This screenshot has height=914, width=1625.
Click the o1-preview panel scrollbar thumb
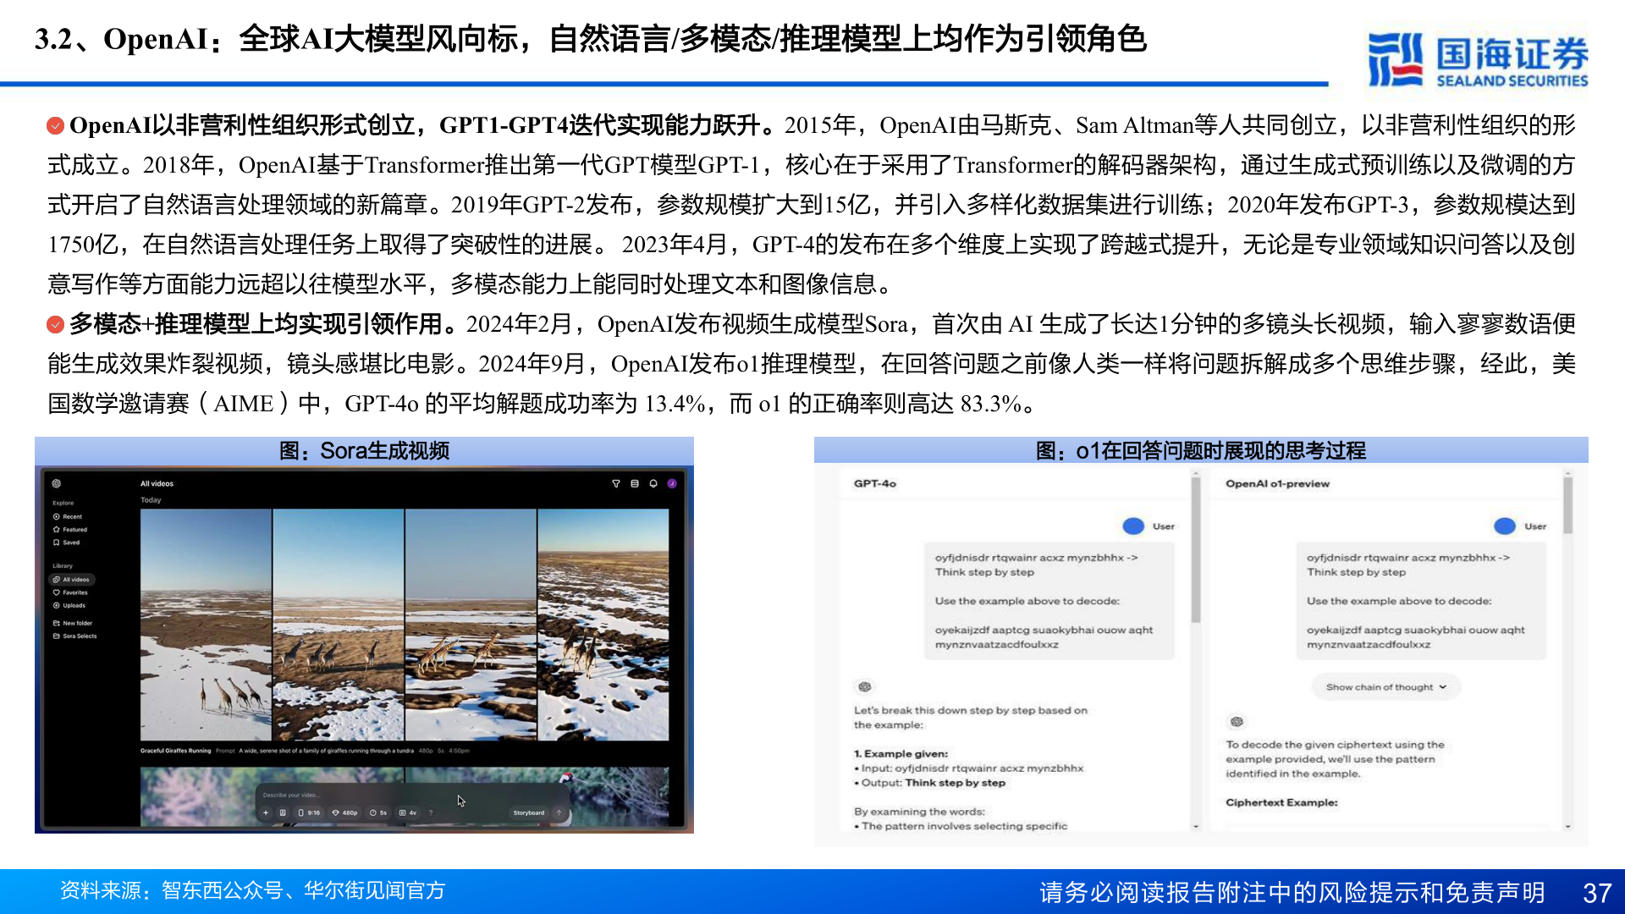tap(1567, 505)
